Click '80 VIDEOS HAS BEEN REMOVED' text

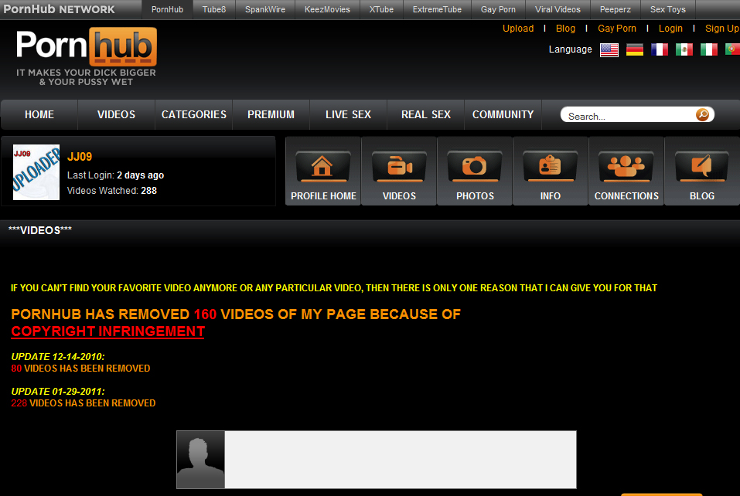pyautogui.click(x=80, y=369)
